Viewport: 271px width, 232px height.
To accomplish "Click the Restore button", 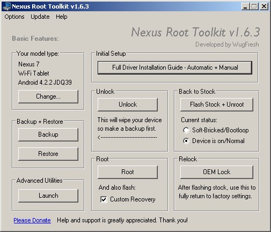I will tap(48, 154).
